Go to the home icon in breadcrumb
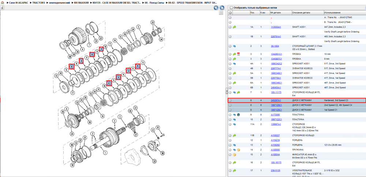366x177 pixels. tap(2, 3)
